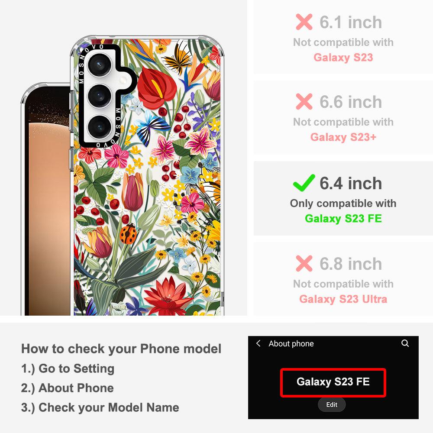Viewport: 433px width, 433px height.
Task: Click the green checkmark beside 6.4 inch
Action: [304, 183]
